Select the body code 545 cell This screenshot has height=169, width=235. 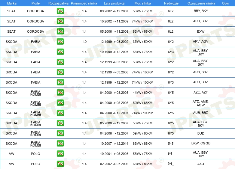click(171, 144)
